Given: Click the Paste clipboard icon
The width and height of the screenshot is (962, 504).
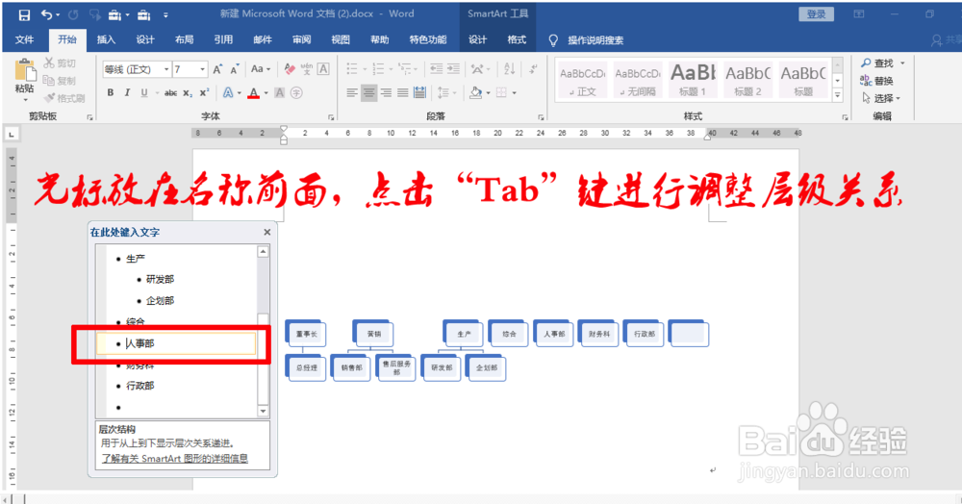Looking at the screenshot, I should click(25, 70).
